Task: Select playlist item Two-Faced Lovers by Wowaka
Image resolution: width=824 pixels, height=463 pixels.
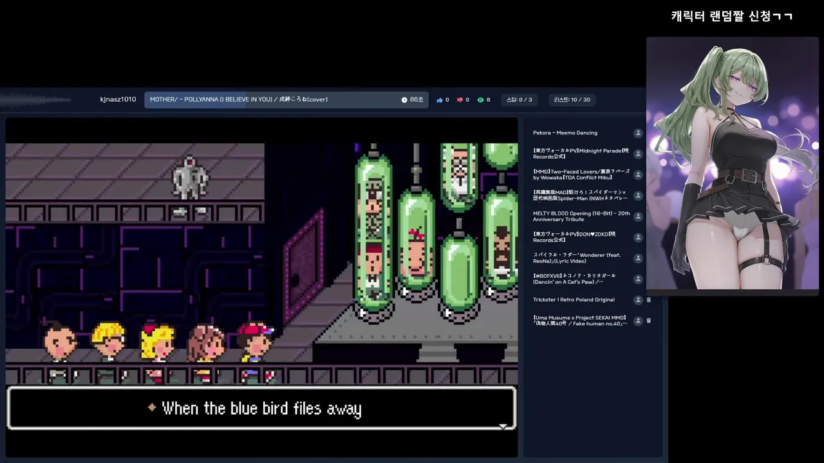Action: 581,175
